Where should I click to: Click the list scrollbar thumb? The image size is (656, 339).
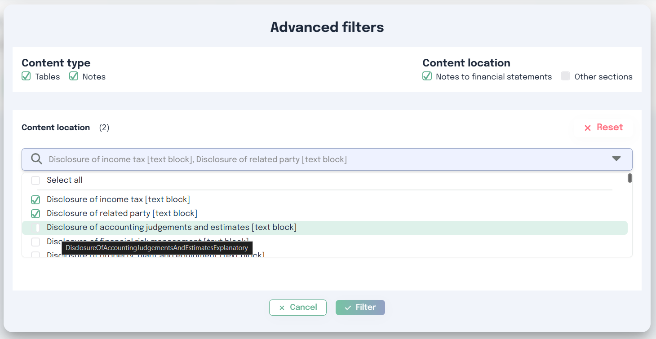630,178
